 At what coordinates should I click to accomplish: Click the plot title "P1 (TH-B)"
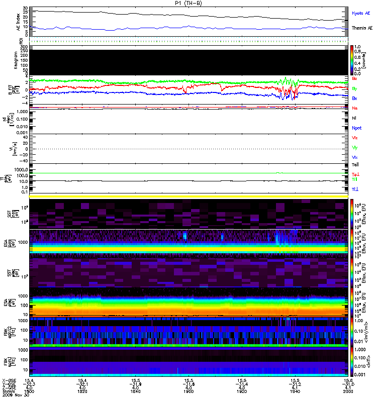click(x=189, y=3)
